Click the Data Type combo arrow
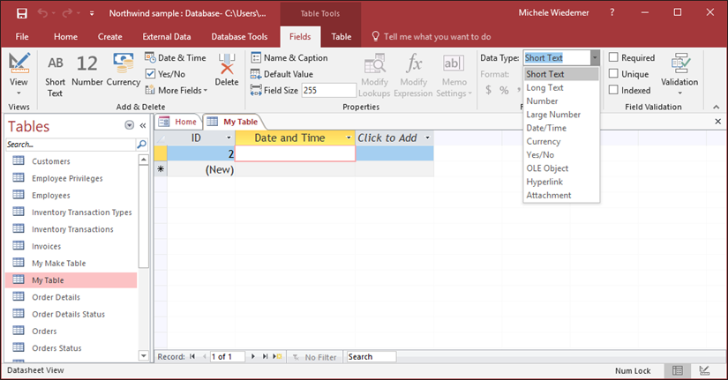Screen dimensions: 728x380 coord(595,57)
